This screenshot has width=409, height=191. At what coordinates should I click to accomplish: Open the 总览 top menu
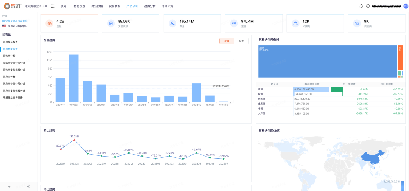pos(63,6)
